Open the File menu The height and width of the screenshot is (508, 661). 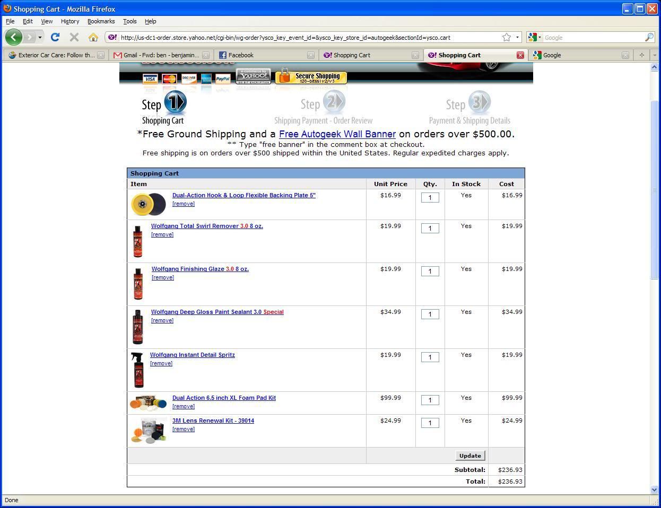pyautogui.click(x=10, y=21)
